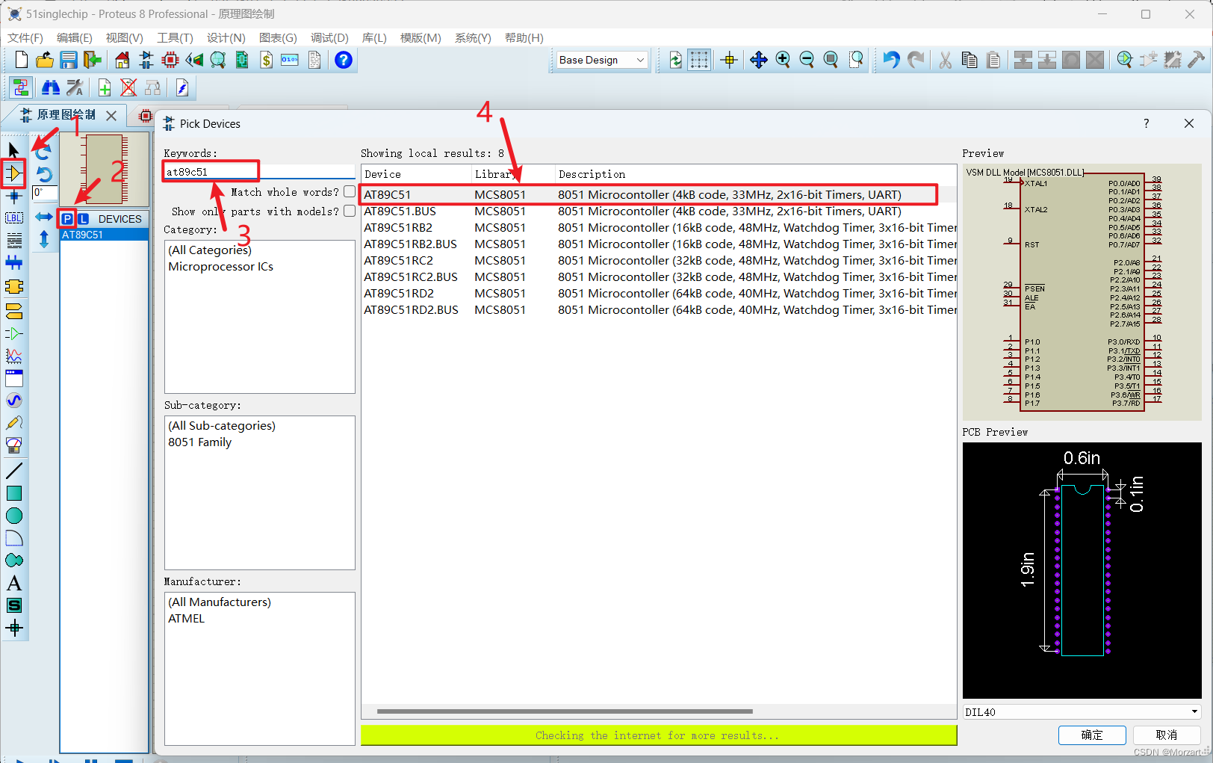
Task: Open a project using the folder icon
Action: [45, 60]
